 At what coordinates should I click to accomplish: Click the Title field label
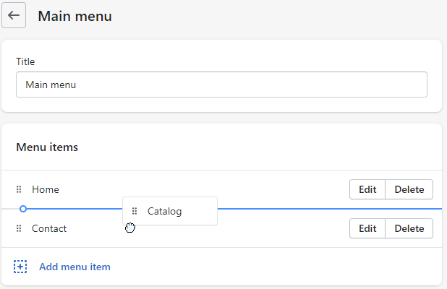25,61
